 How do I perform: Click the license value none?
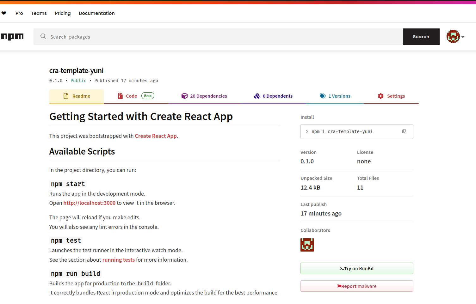pos(364,161)
